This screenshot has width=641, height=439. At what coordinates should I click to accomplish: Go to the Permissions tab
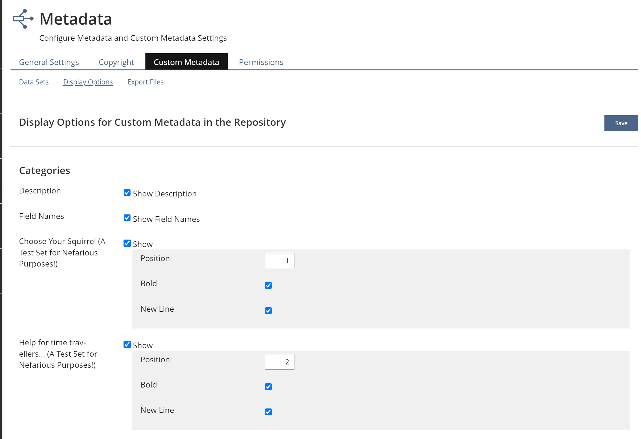[261, 62]
